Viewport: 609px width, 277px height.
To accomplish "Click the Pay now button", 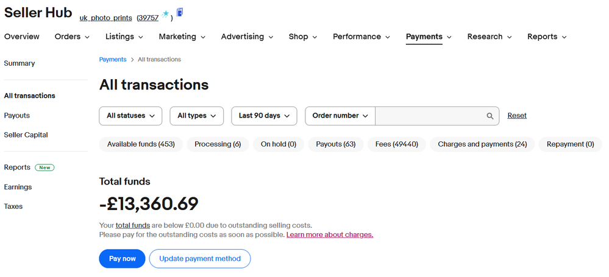I will pos(123,259).
